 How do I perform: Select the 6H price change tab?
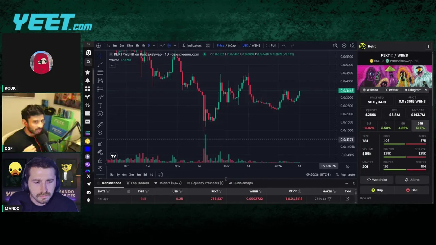click(403, 126)
